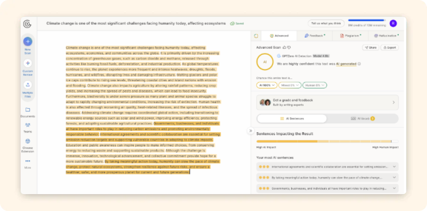Click the three dots beside the By taking meaningful action sentence

click(264, 178)
